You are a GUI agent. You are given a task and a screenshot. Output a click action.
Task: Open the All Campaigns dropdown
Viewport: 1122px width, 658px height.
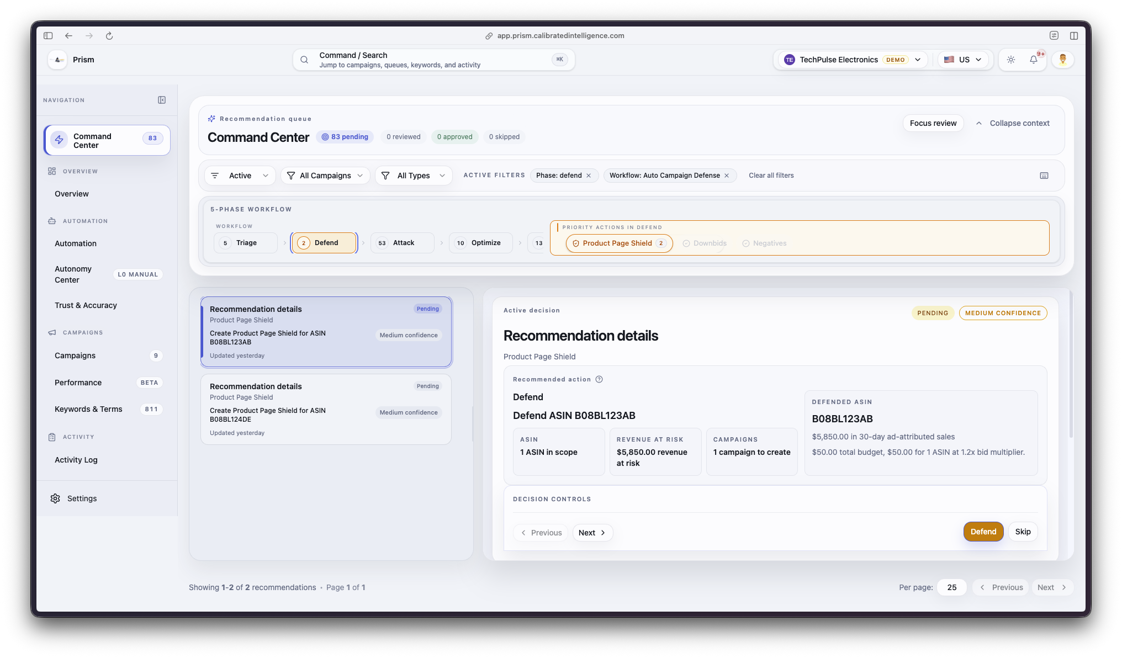tap(325, 176)
